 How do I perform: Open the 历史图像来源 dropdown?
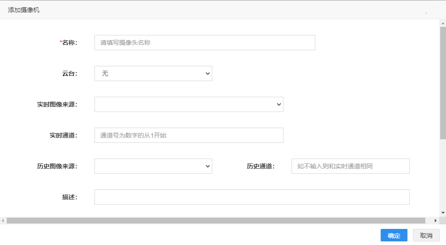[x=153, y=166]
